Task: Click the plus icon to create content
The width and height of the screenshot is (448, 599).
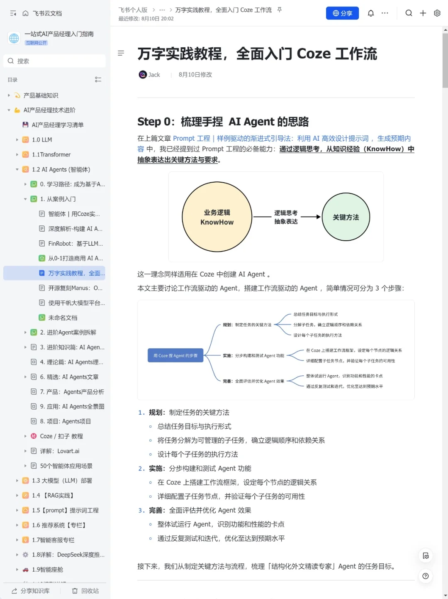Action: pyautogui.click(x=423, y=13)
